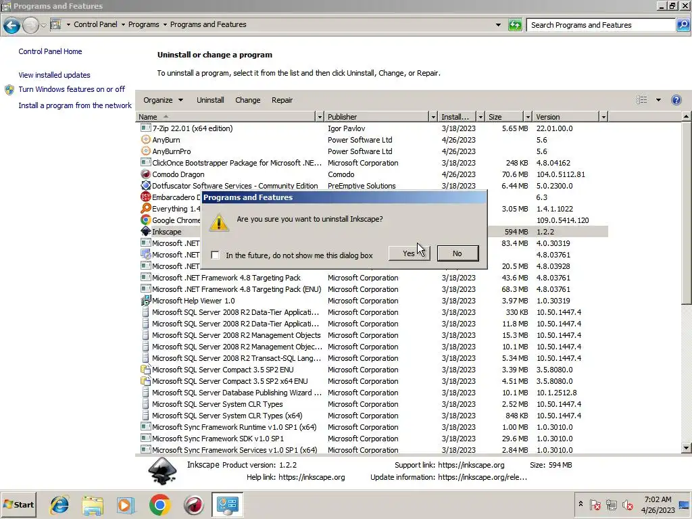Image resolution: width=692 pixels, height=519 pixels.
Task: Open the Name column filter dropdown
Action: (x=320, y=116)
